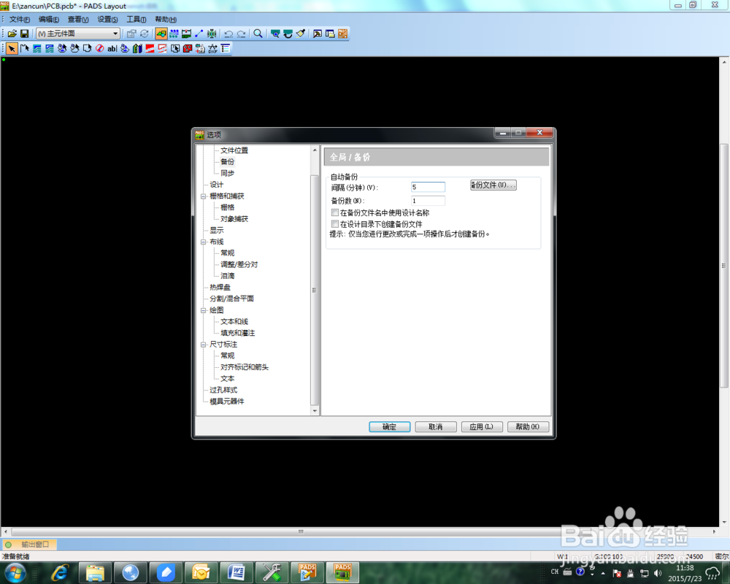Open Internet Explorer from taskbar

coord(60,573)
